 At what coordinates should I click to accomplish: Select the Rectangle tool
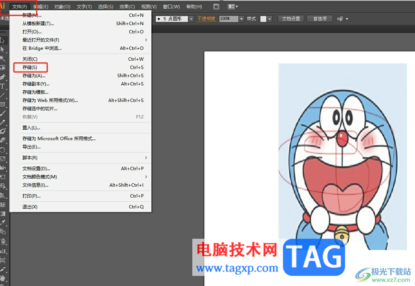click(x=3, y=104)
